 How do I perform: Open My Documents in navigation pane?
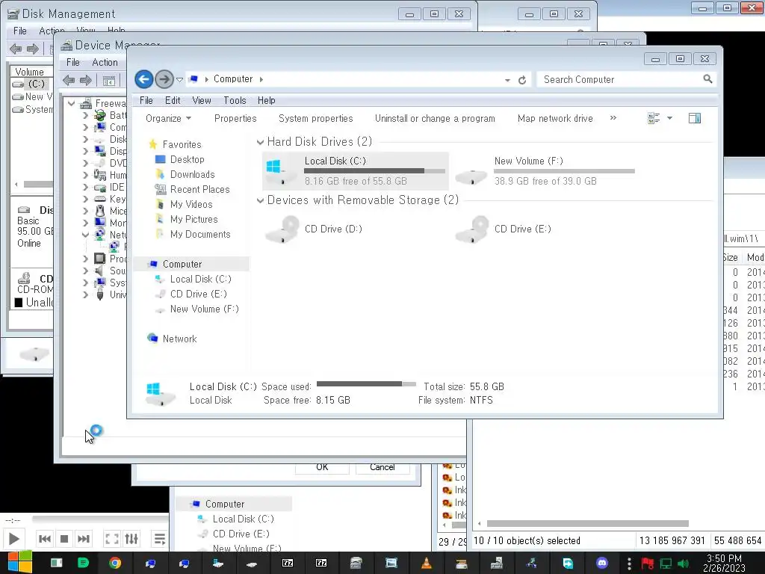200,234
